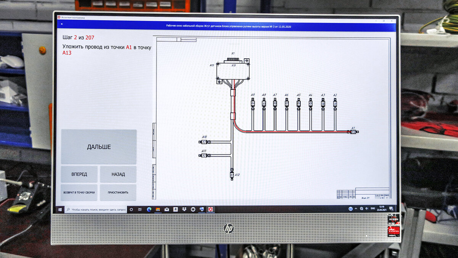Click the A11 connector on the left branch
This screenshot has width=458, height=258.
[204, 156]
